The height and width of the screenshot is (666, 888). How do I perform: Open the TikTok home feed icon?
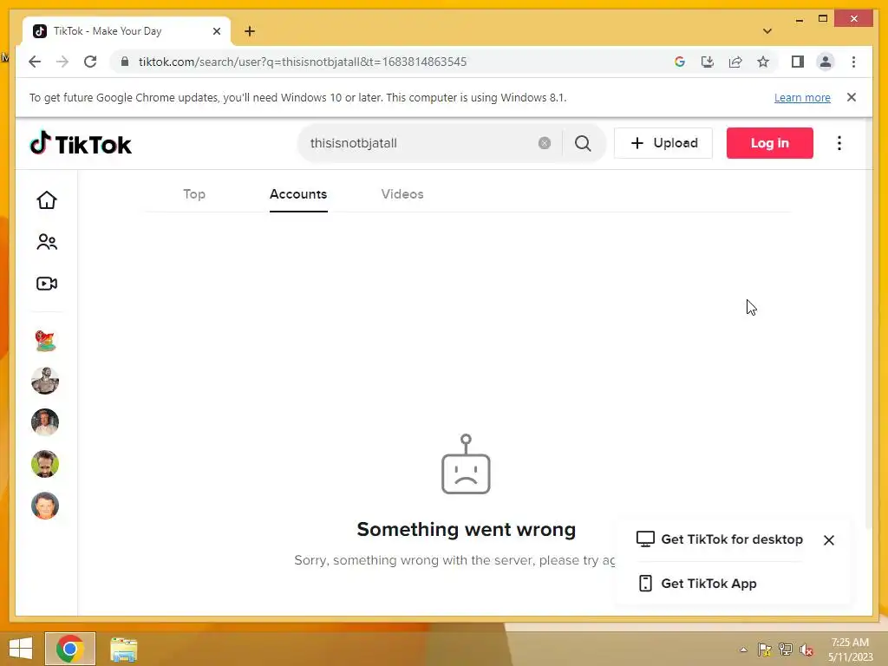coord(47,200)
